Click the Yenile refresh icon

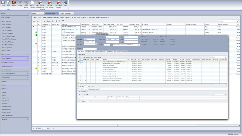[x=8, y=3]
